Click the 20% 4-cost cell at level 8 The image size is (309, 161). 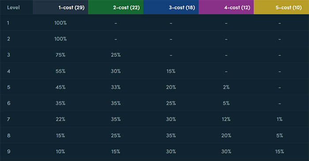click(226, 135)
